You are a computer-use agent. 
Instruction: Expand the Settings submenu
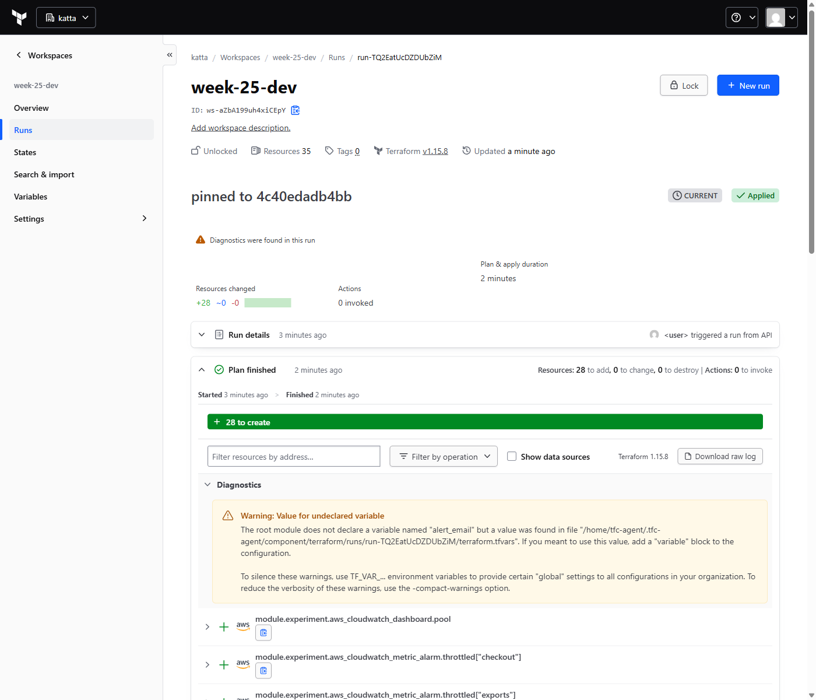pos(145,218)
